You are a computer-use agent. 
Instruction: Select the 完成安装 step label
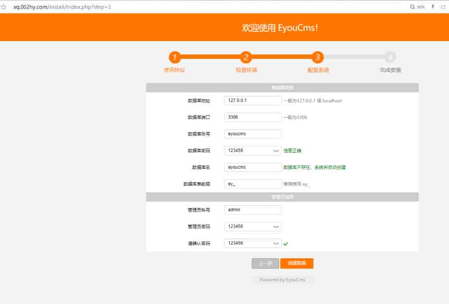(391, 70)
